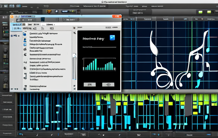This screenshot has width=218, height=138.
Task: Click the lock-shaped icon in the dialog toolbar
Action: [64, 20]
